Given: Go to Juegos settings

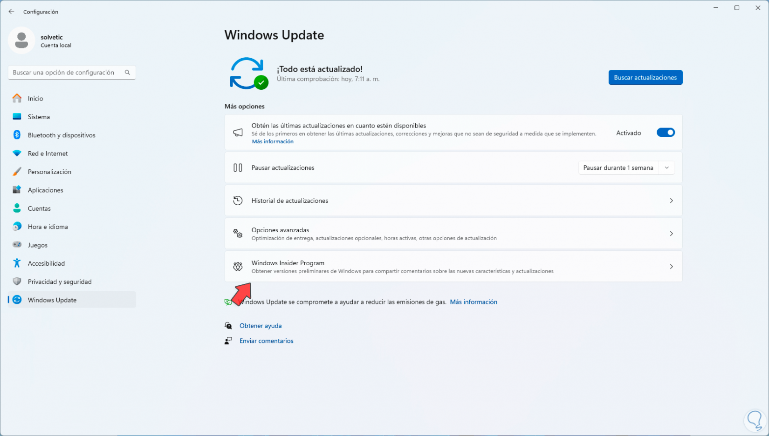Looking at the screenshot, I should [x=72, y=245].
